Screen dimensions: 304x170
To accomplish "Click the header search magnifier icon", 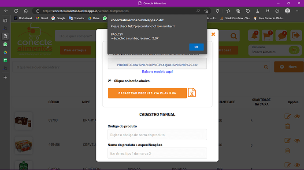I will [234, 36].
